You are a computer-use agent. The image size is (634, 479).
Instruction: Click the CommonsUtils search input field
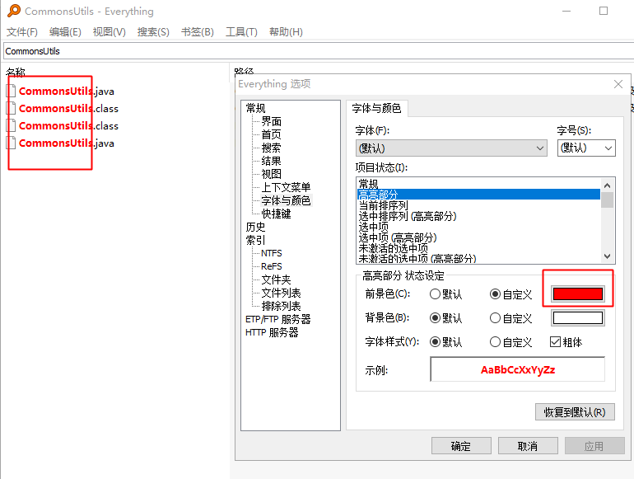click(x=319, y=51)
